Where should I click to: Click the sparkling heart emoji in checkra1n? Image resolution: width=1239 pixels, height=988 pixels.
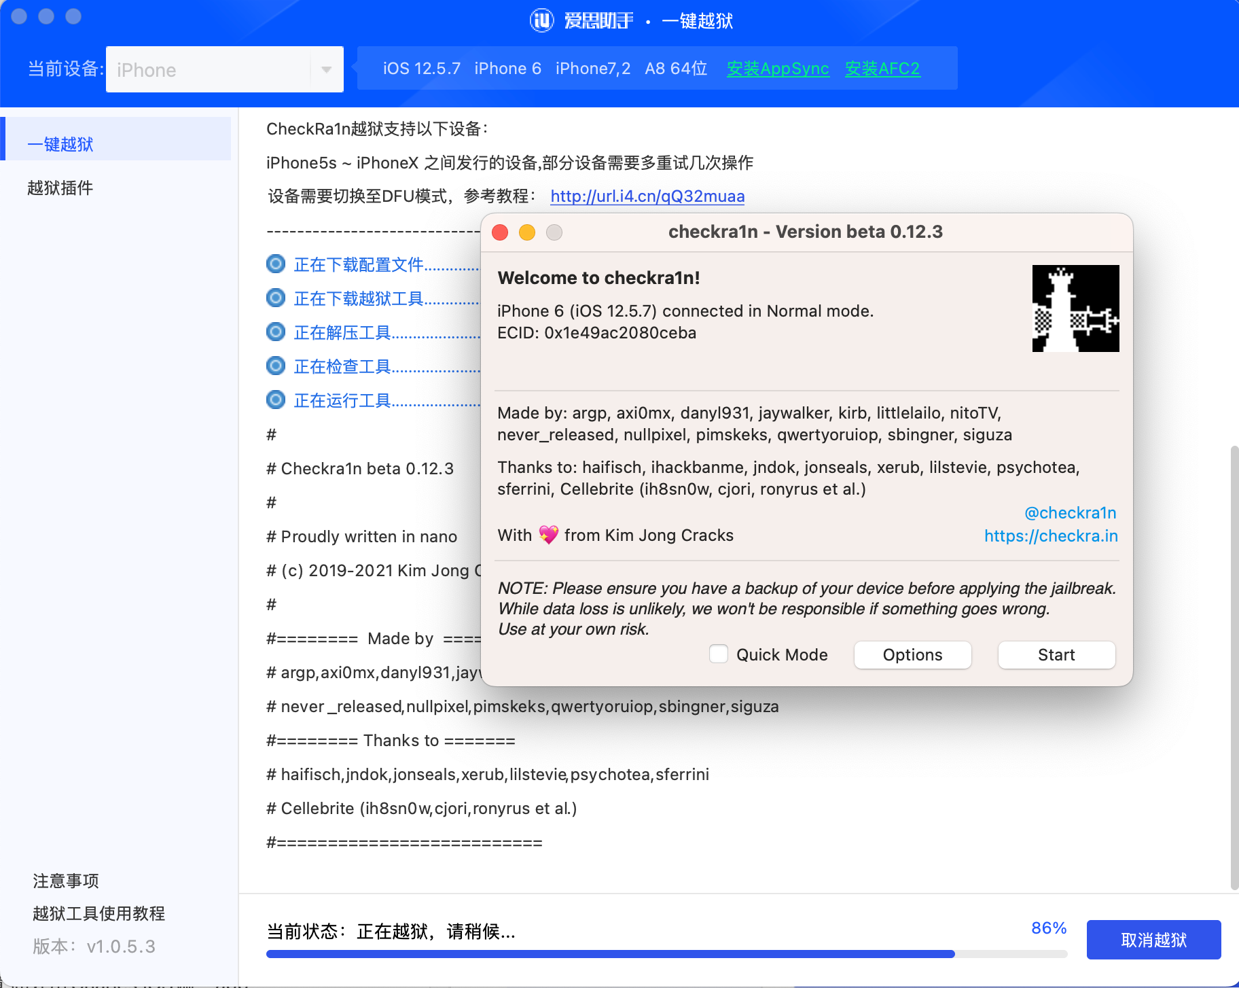[548, 535]
